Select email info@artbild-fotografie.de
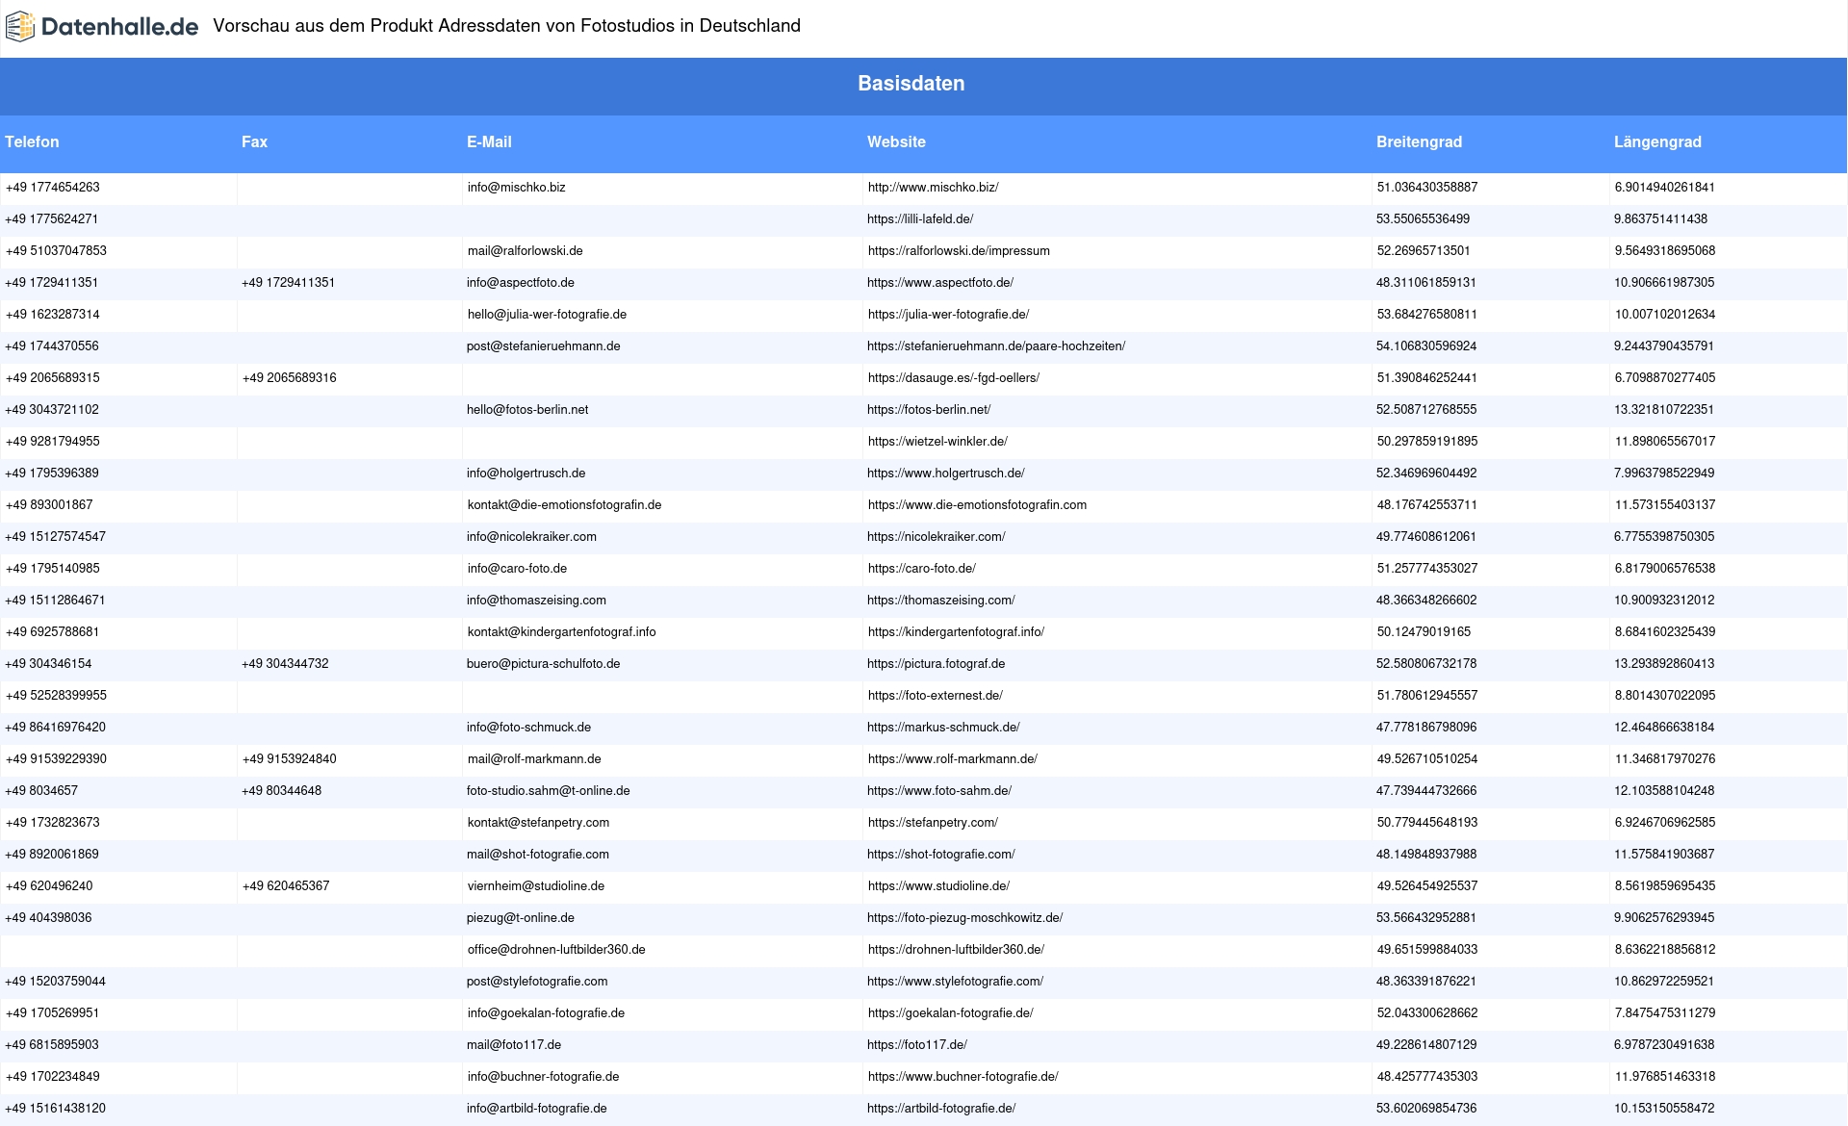1848x1126 pixels. (x=537, y=1109)
